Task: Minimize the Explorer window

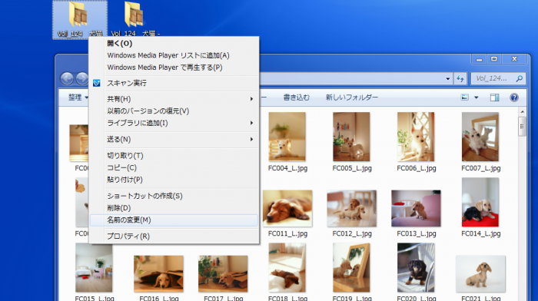Action: [x=480, y=59]
